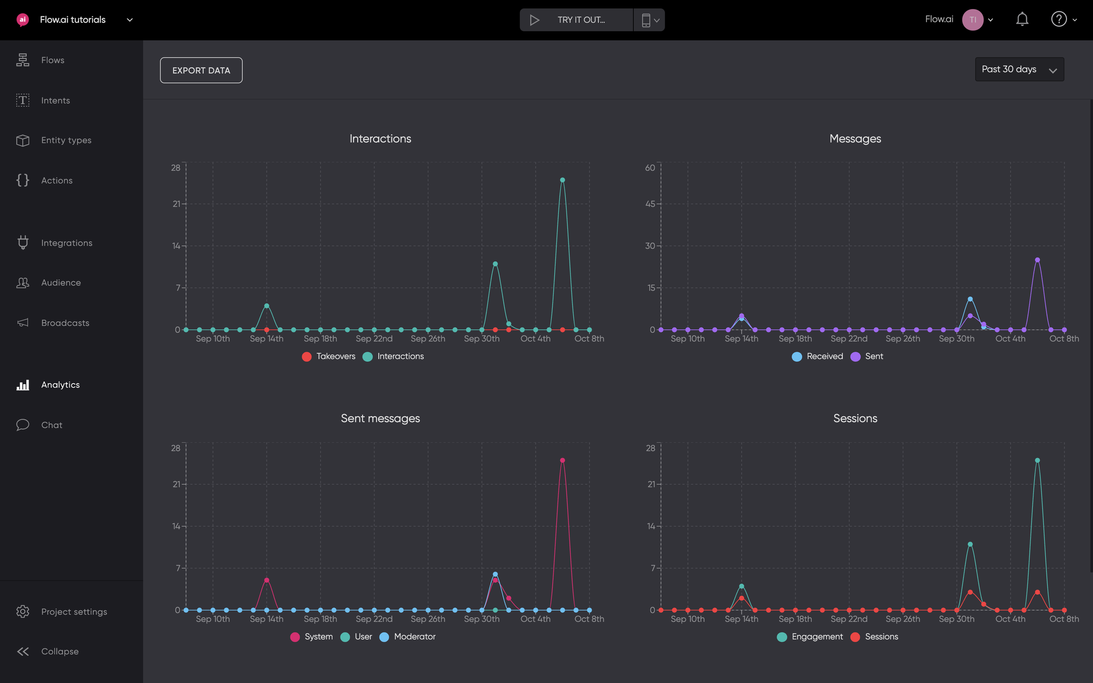Go to Audience menu item
This screenshot has width=1093, height=683.
[x=61, y=283]
